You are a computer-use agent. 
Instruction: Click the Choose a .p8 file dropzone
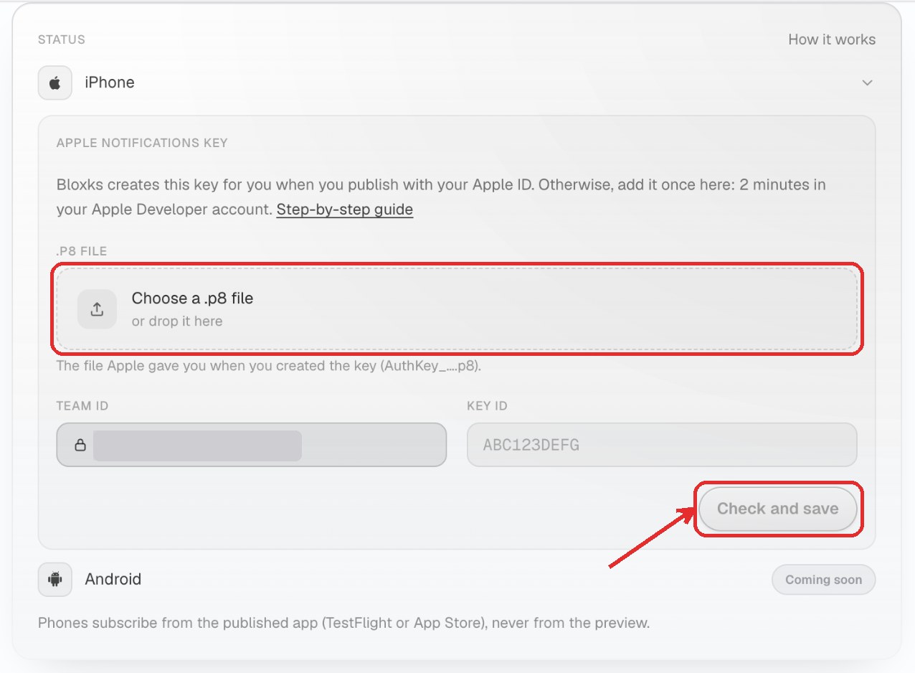coord(457,309)
